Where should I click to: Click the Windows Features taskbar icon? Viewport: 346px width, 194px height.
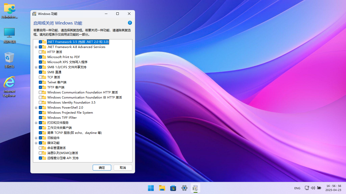195,188
